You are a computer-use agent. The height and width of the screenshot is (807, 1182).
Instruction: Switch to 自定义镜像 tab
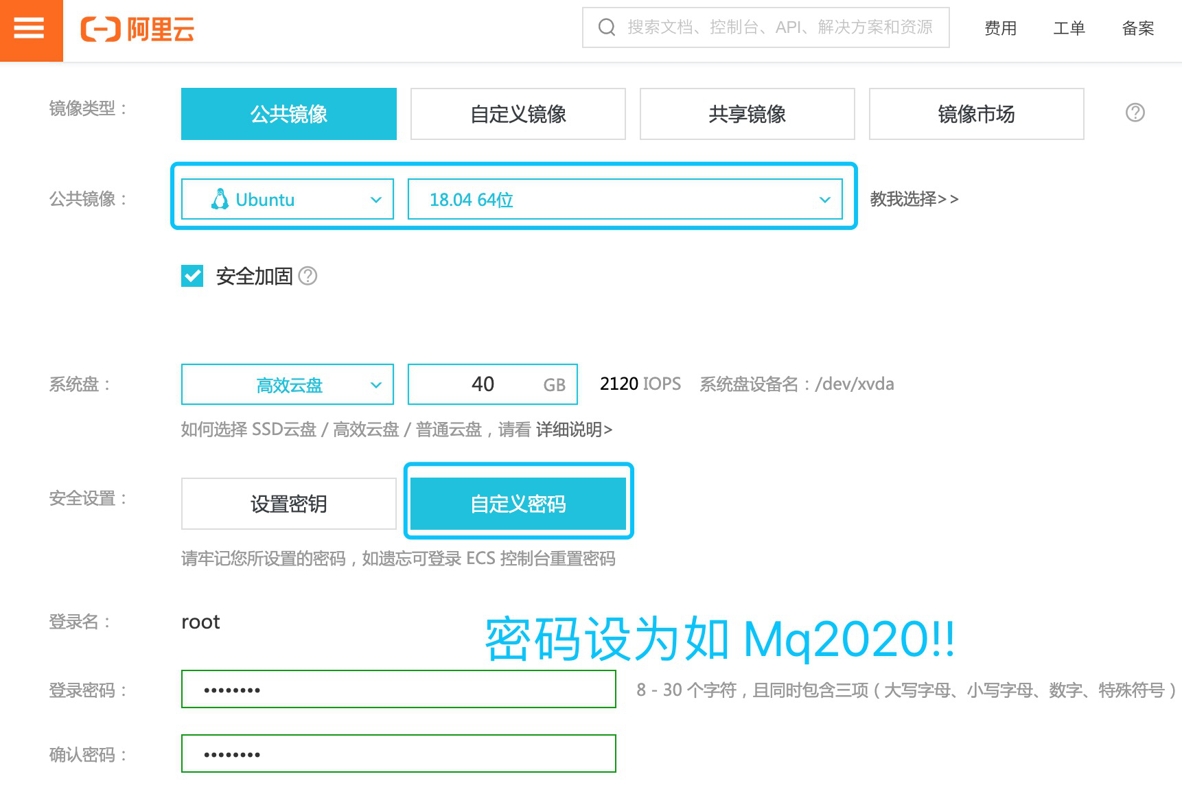click(518, 114)
